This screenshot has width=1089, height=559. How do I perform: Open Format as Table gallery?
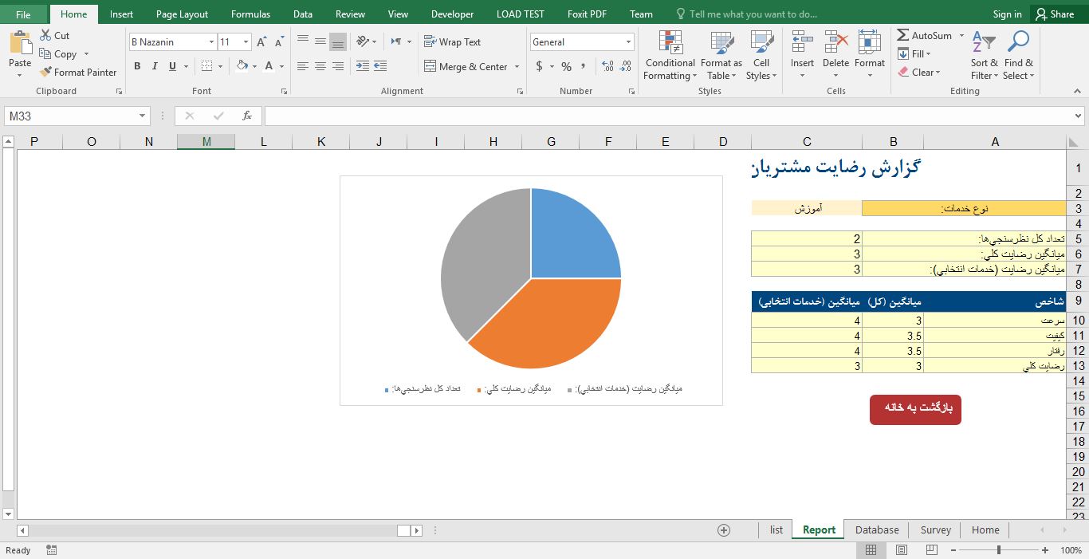click(x=721, y=56)
